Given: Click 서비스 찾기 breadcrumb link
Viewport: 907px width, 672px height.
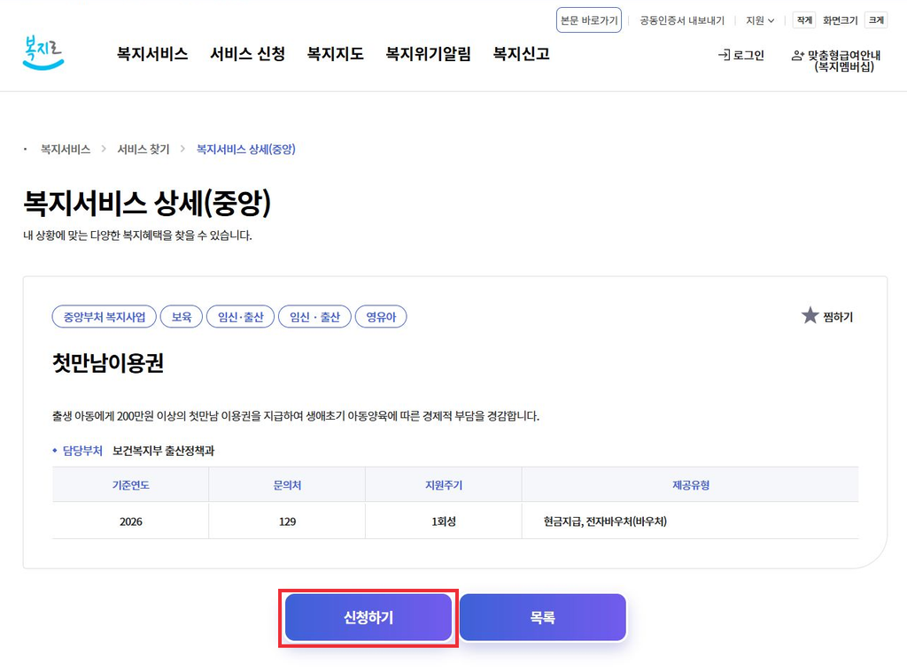Looking at the screenshot, I should [x=143, y=150].
